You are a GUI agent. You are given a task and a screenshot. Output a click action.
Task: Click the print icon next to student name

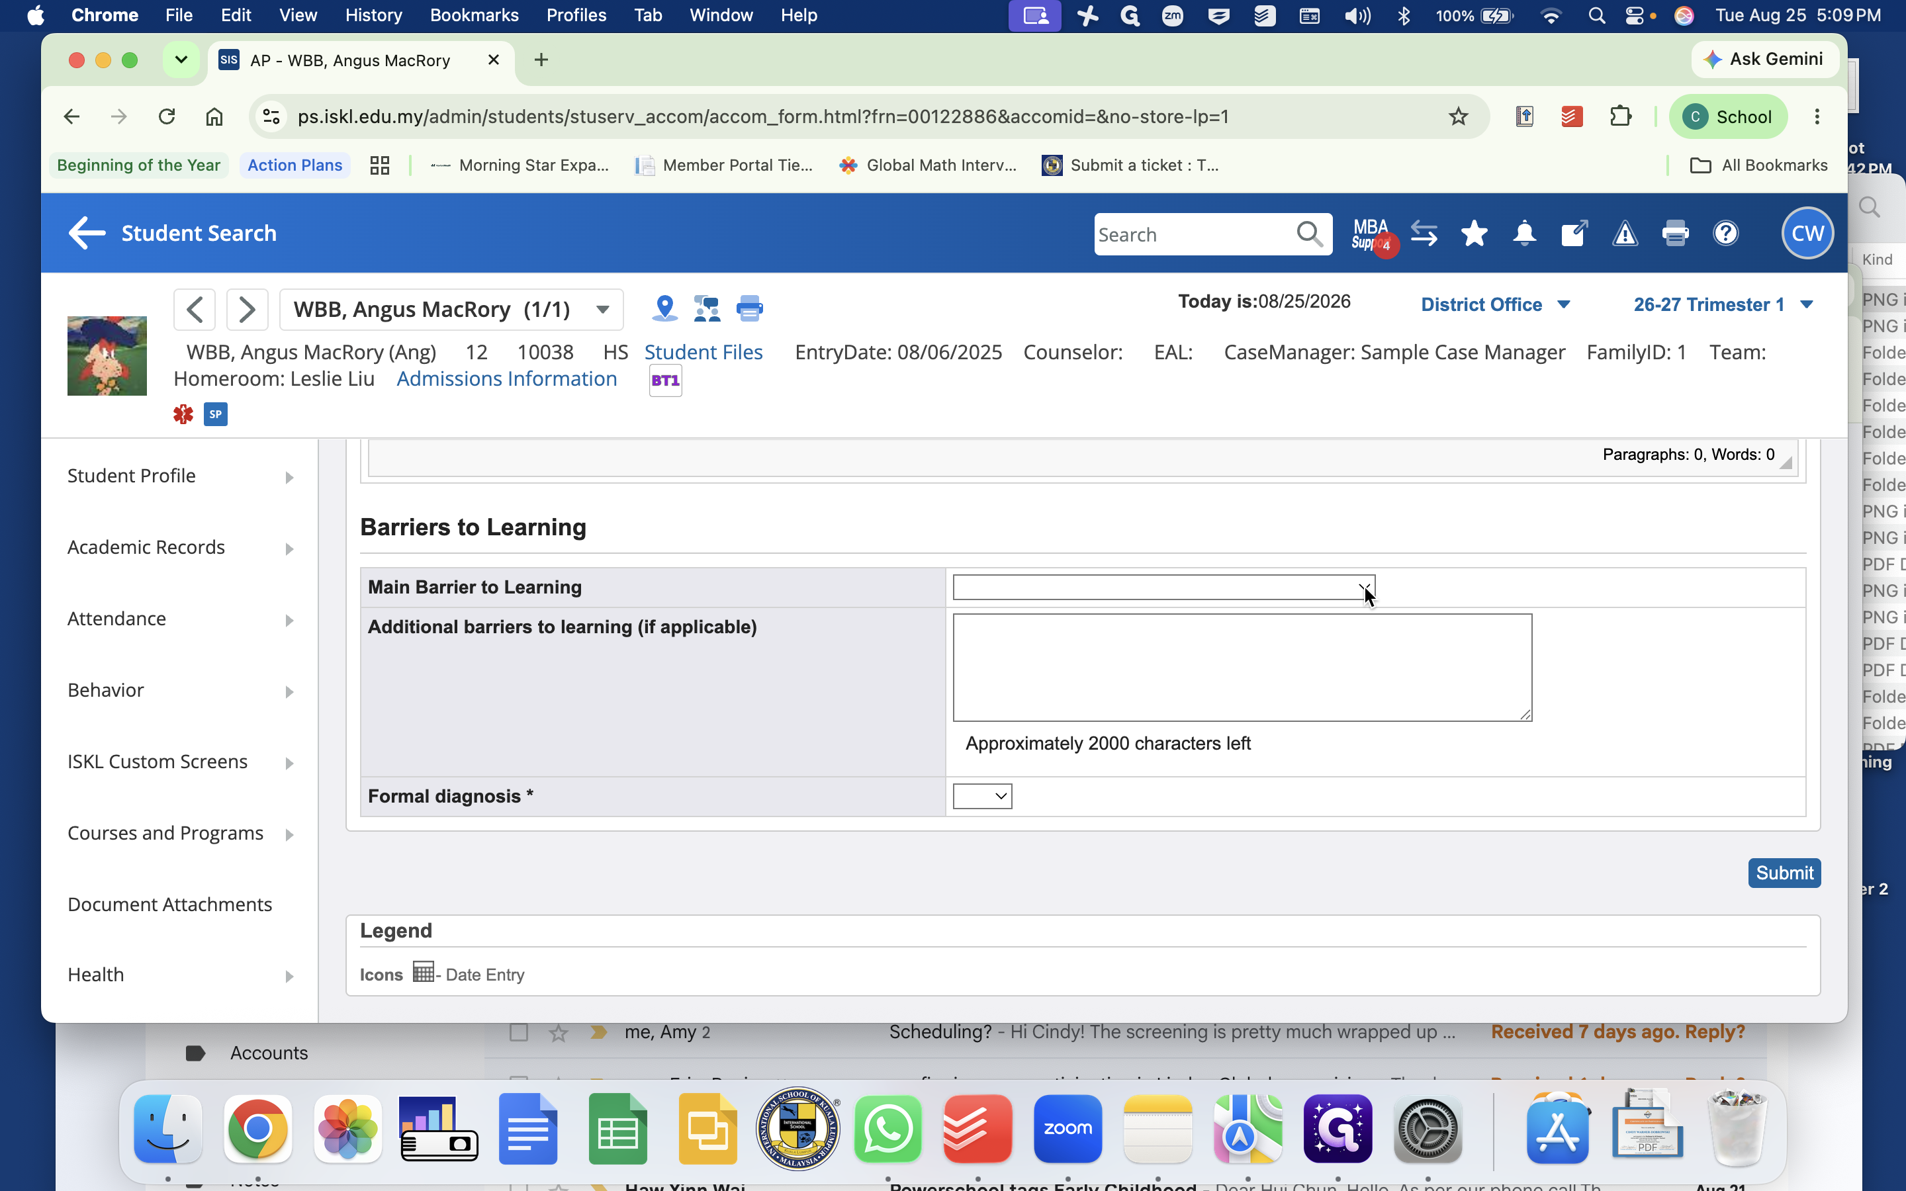tap(749, 308)
